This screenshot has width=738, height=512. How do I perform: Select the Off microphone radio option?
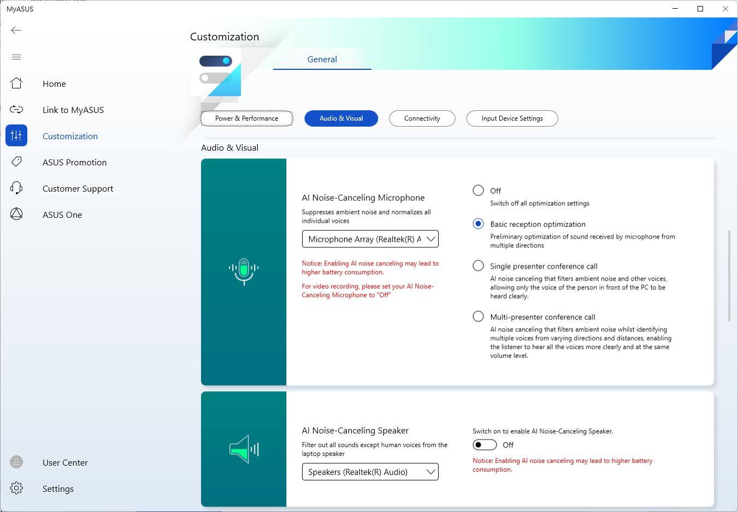coord(478,190)
